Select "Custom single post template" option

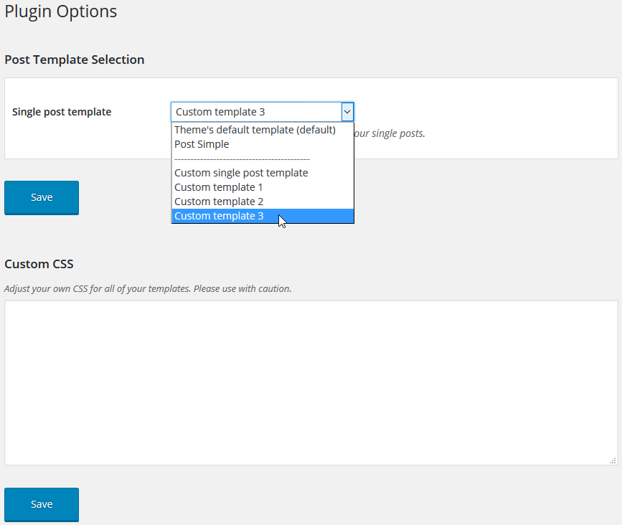[241, 173]
